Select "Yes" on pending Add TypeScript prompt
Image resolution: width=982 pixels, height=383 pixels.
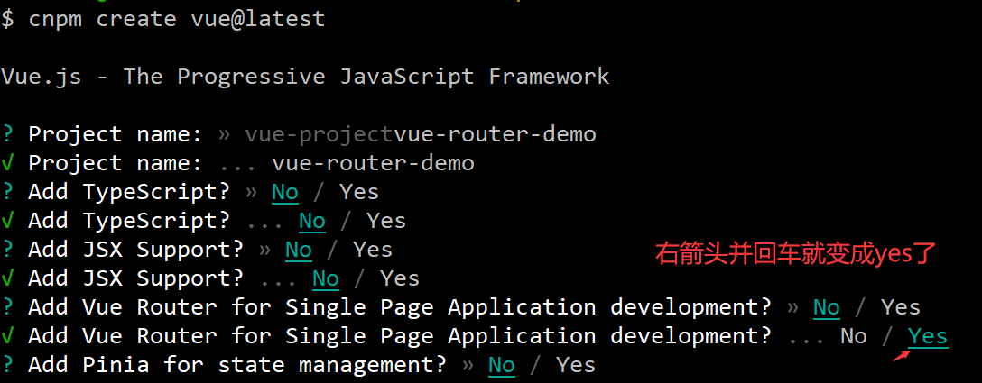pyautogui.click(x=359, y=191)
